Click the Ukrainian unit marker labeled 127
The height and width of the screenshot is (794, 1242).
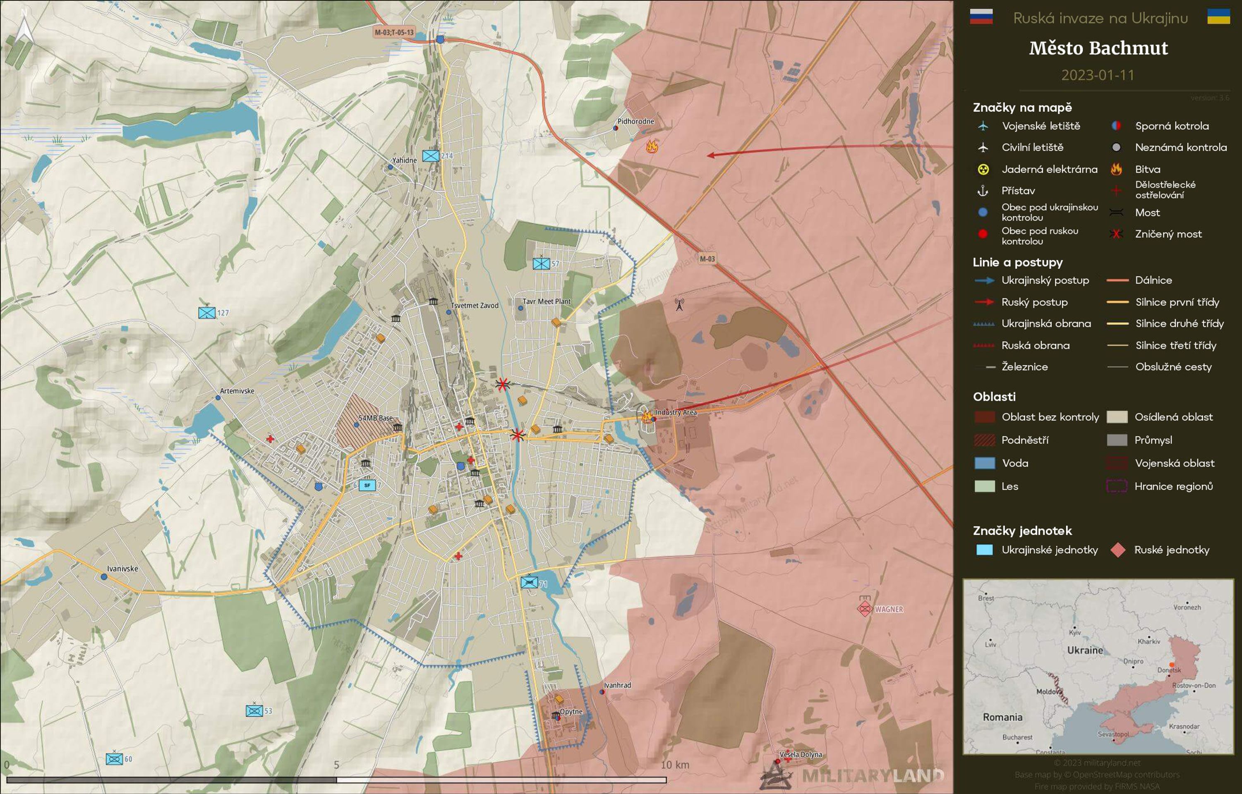coord(207,312)
